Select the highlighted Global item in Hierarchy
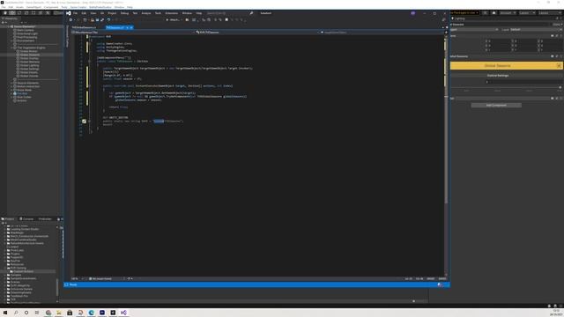Image resolution: width=564 pixels, height=317 pixels. (29, 55)
